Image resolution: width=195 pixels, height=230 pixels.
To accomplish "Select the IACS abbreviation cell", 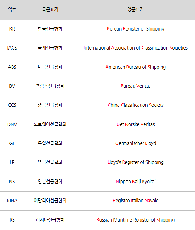I will (x=12, y=48).
